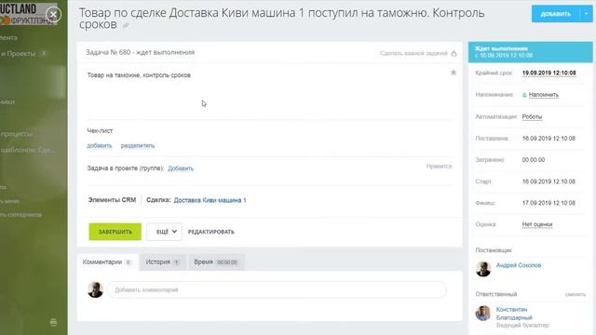Click the commenter avatar beside the comment box
This screenshot has height=335, width=596.
click(x=95, y=289)
